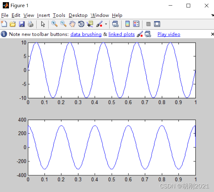This screenshot has height=192, width=214.
Task: Open the Tools menu
Action: pyautogui.click(x=59, y=15)
